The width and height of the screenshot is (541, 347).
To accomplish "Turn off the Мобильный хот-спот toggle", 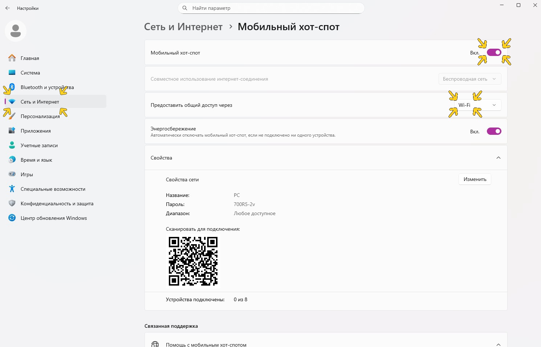I will click(494, 53).
